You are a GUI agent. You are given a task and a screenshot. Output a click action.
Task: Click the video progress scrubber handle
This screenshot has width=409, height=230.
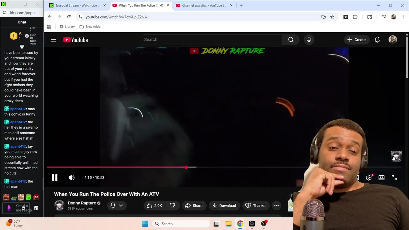[186, 167]
